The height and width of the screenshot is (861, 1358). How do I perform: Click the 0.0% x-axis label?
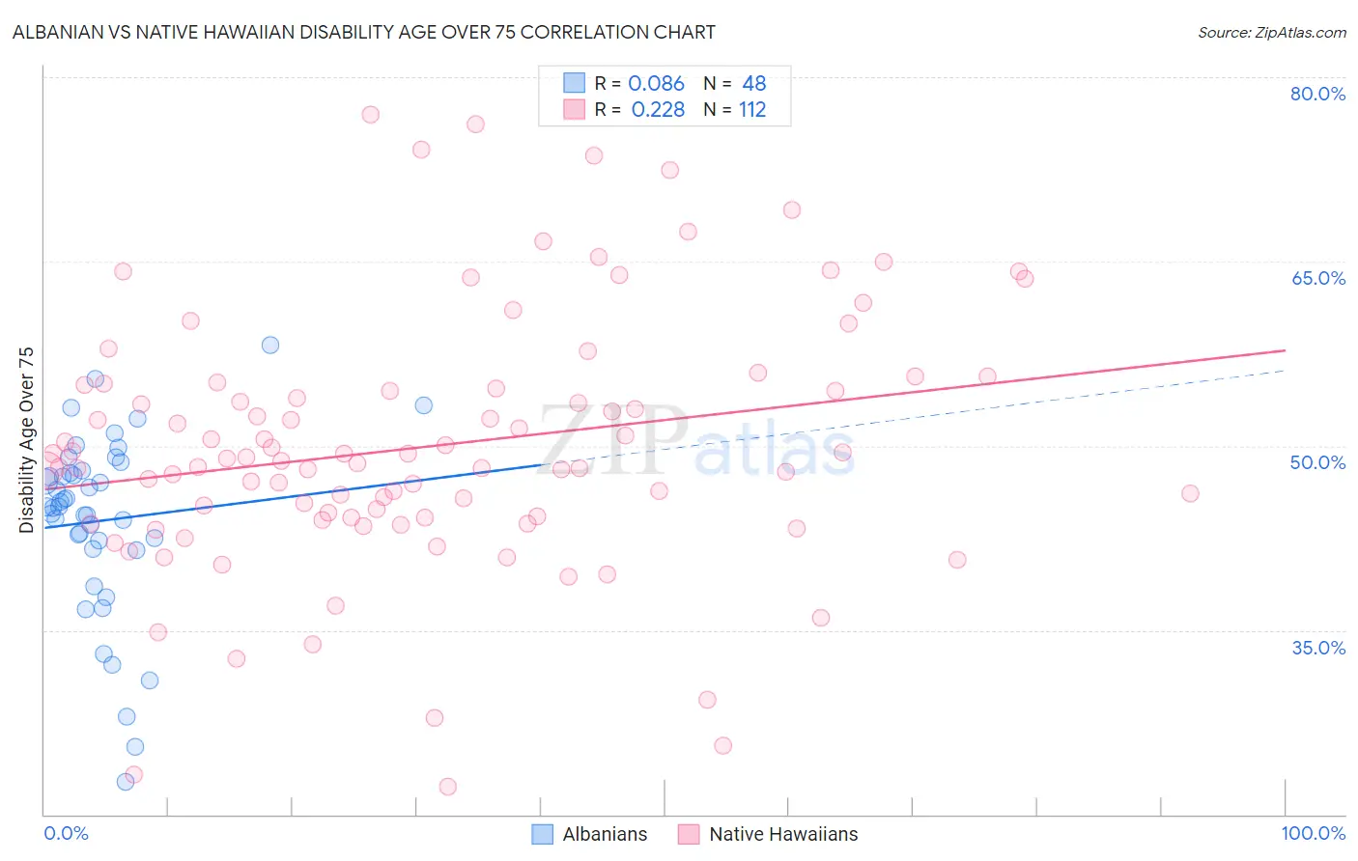(x=66, y=833)
